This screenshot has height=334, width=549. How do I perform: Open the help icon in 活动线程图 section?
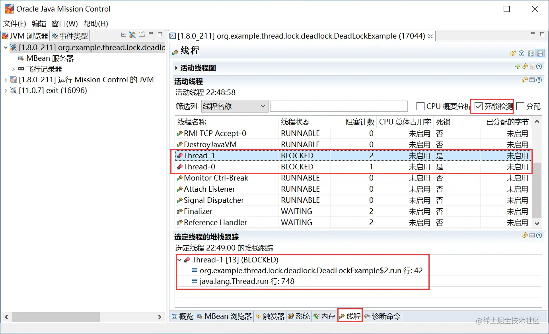(539, 67)
